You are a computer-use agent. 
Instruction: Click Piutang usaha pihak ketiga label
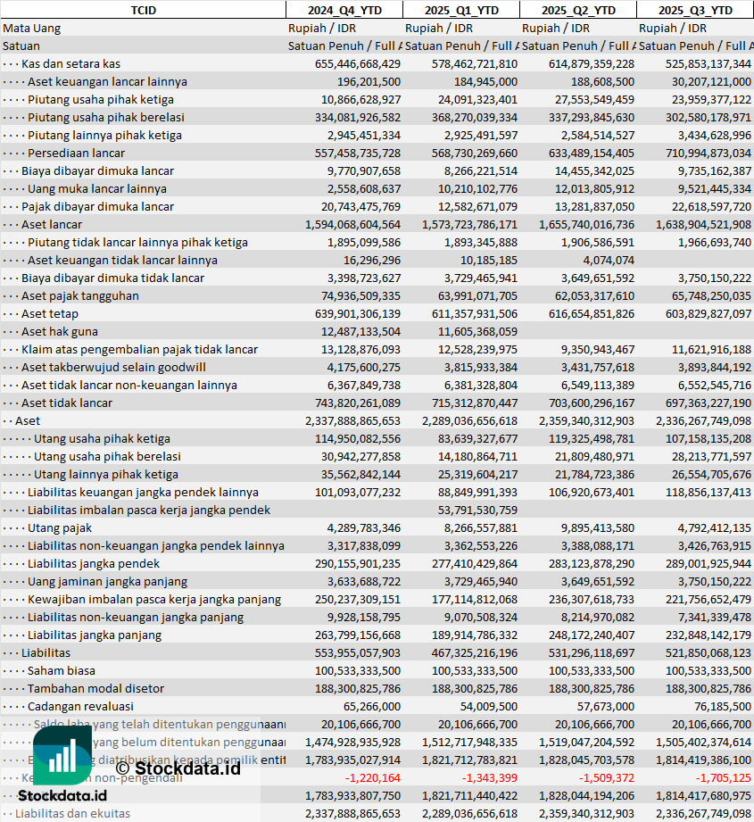(x=101, y=99)
